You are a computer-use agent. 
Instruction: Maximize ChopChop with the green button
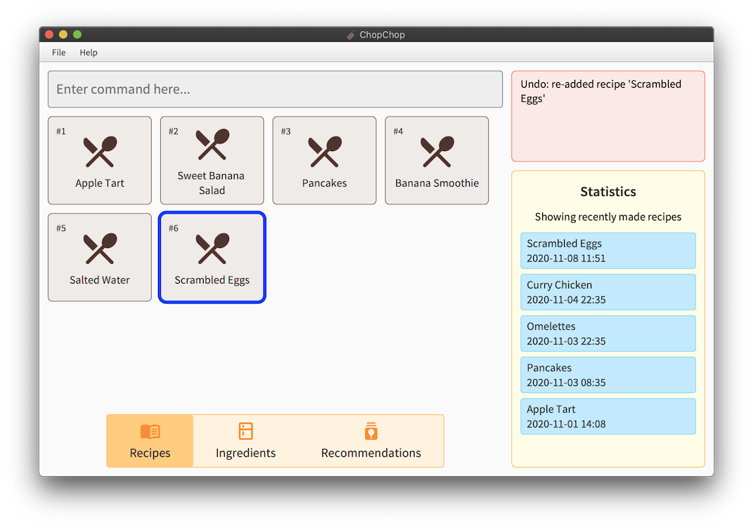tap(77, 34)
